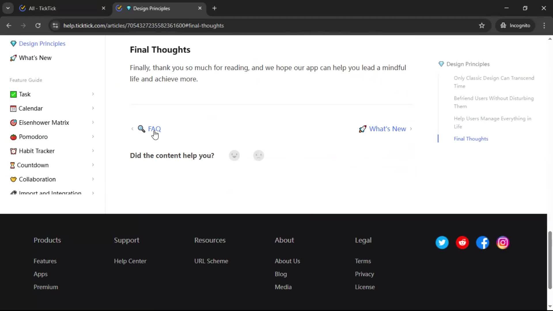Open the Chrome three-dot menu
This screenshot has width=553, height=311.
(x=544, y=26)
